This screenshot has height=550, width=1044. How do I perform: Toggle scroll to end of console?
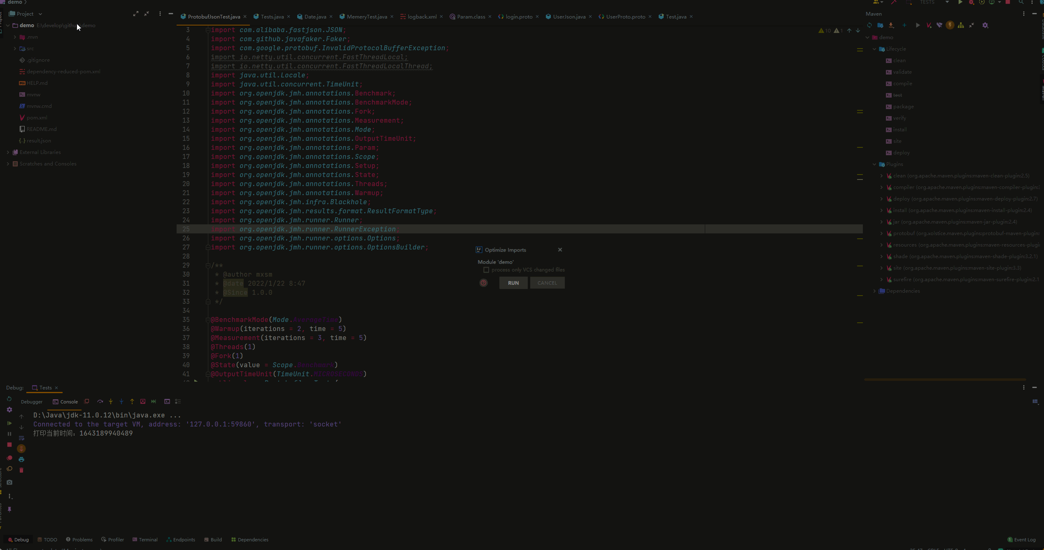21,449
